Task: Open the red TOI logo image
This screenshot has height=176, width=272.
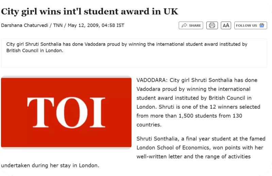Action: (66, 113)
